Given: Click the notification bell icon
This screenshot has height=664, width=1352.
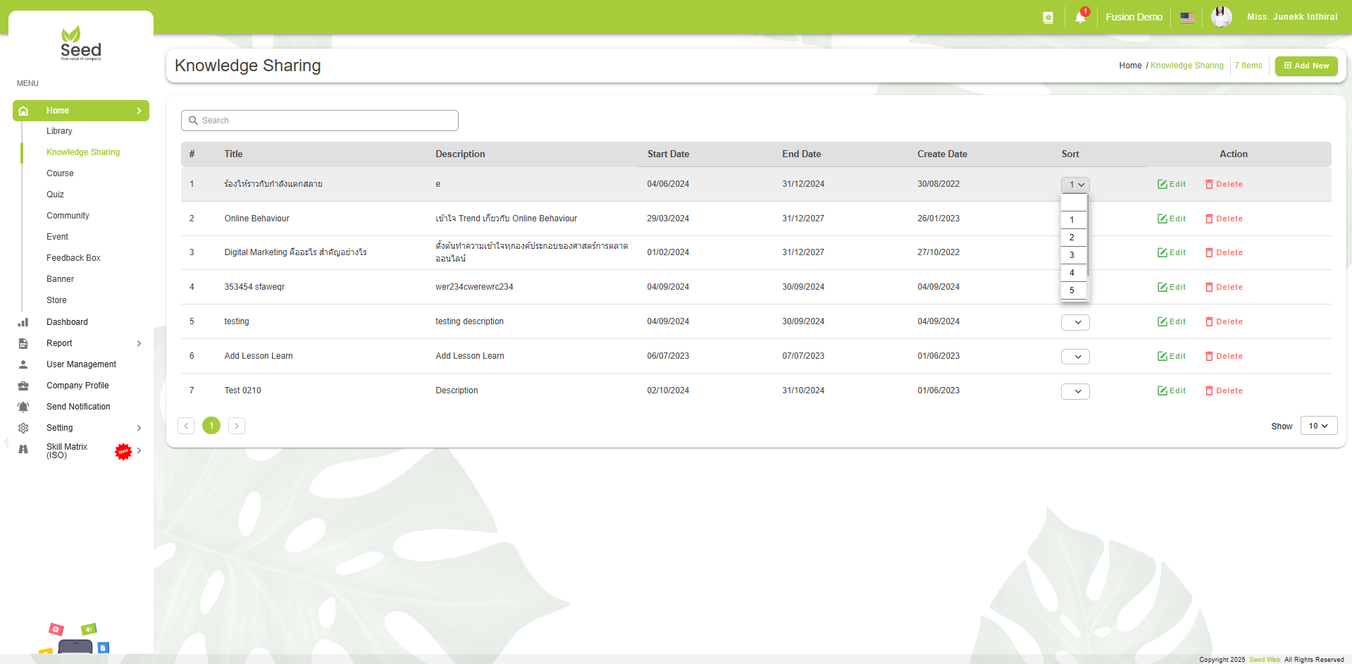Looking at the screenshot, I should [1080, 18].
